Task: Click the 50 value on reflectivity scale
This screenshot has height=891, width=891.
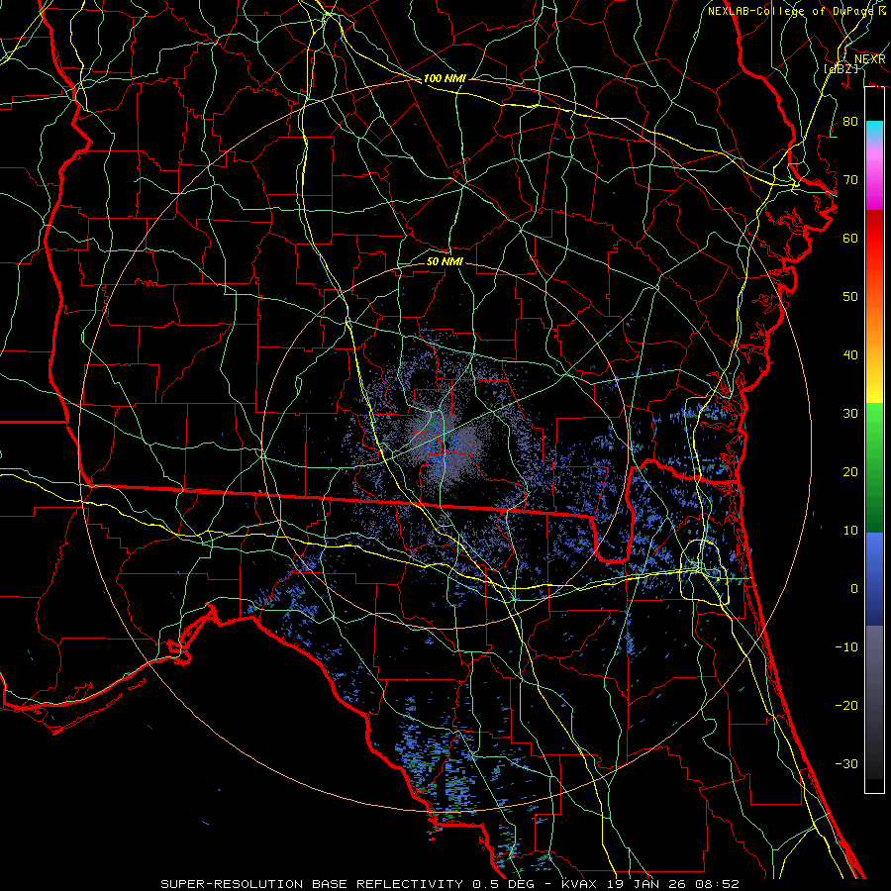Action: tap(850, 297)
